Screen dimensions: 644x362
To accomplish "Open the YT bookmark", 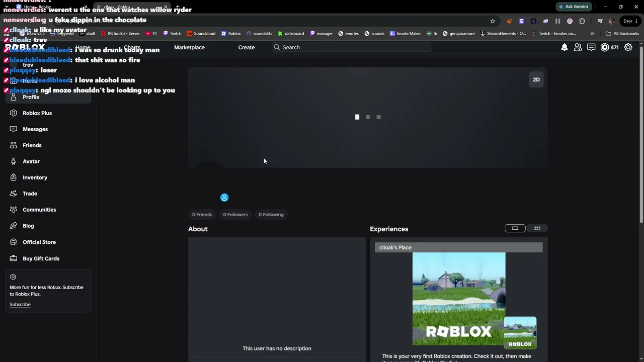I will coord(151,34).
